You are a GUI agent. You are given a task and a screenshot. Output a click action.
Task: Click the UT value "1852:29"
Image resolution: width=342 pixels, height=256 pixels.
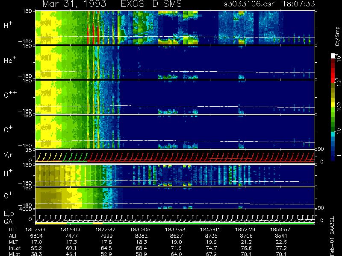245,230
